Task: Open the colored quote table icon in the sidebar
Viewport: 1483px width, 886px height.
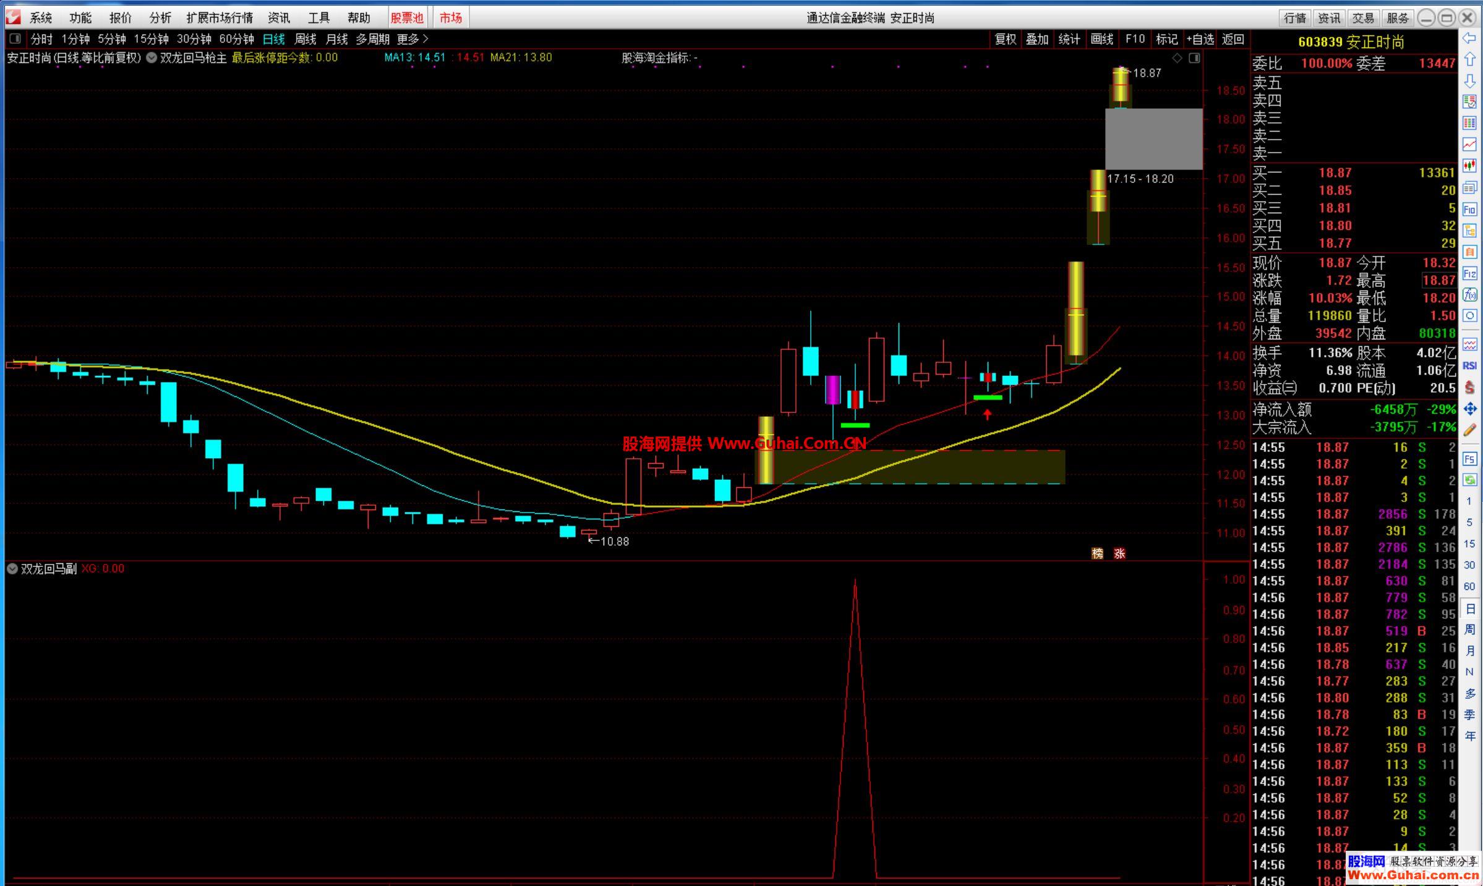Action: click(x=1469, y=123)
